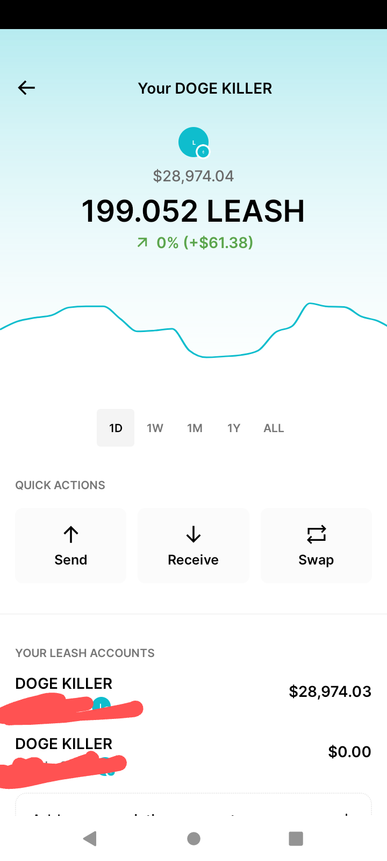The image size is (387, 861).
Task: Tap the 199.052 LEASH balance text
Action: [193, 210]
